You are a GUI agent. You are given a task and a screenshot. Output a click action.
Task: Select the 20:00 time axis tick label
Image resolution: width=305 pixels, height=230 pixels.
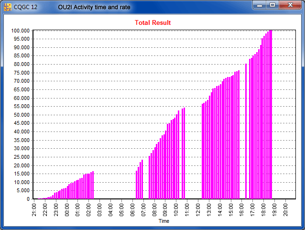tap(286, 209)
